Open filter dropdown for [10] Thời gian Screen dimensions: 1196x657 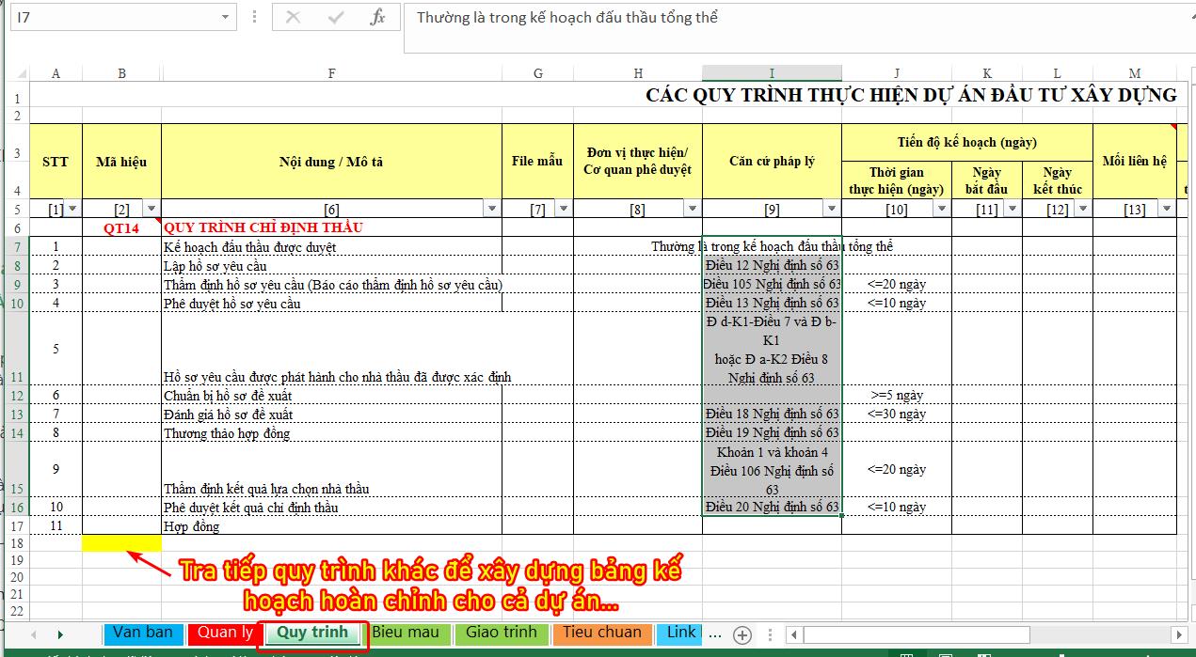941,209
